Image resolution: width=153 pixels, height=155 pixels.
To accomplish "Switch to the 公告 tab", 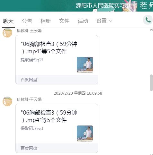I will [x=27, y=21].
